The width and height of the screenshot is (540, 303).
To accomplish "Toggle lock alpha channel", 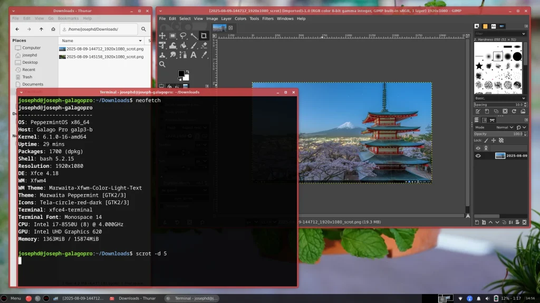I will (x=501, y=140).
